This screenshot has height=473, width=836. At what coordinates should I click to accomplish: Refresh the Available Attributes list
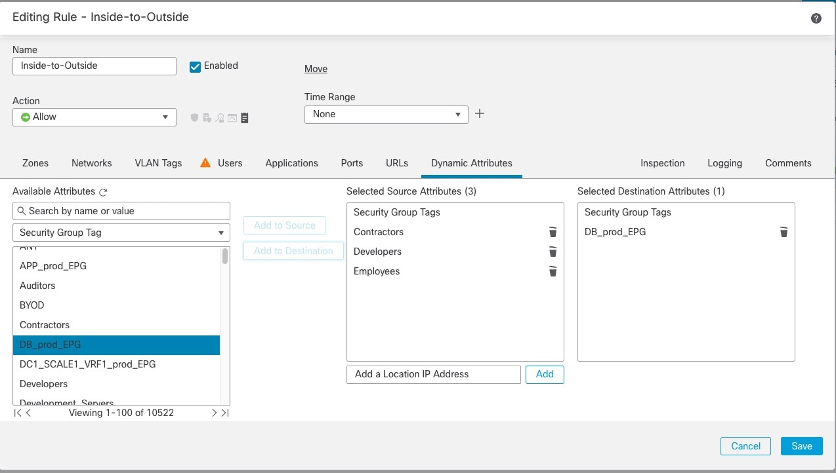click(x=103, y=192)
